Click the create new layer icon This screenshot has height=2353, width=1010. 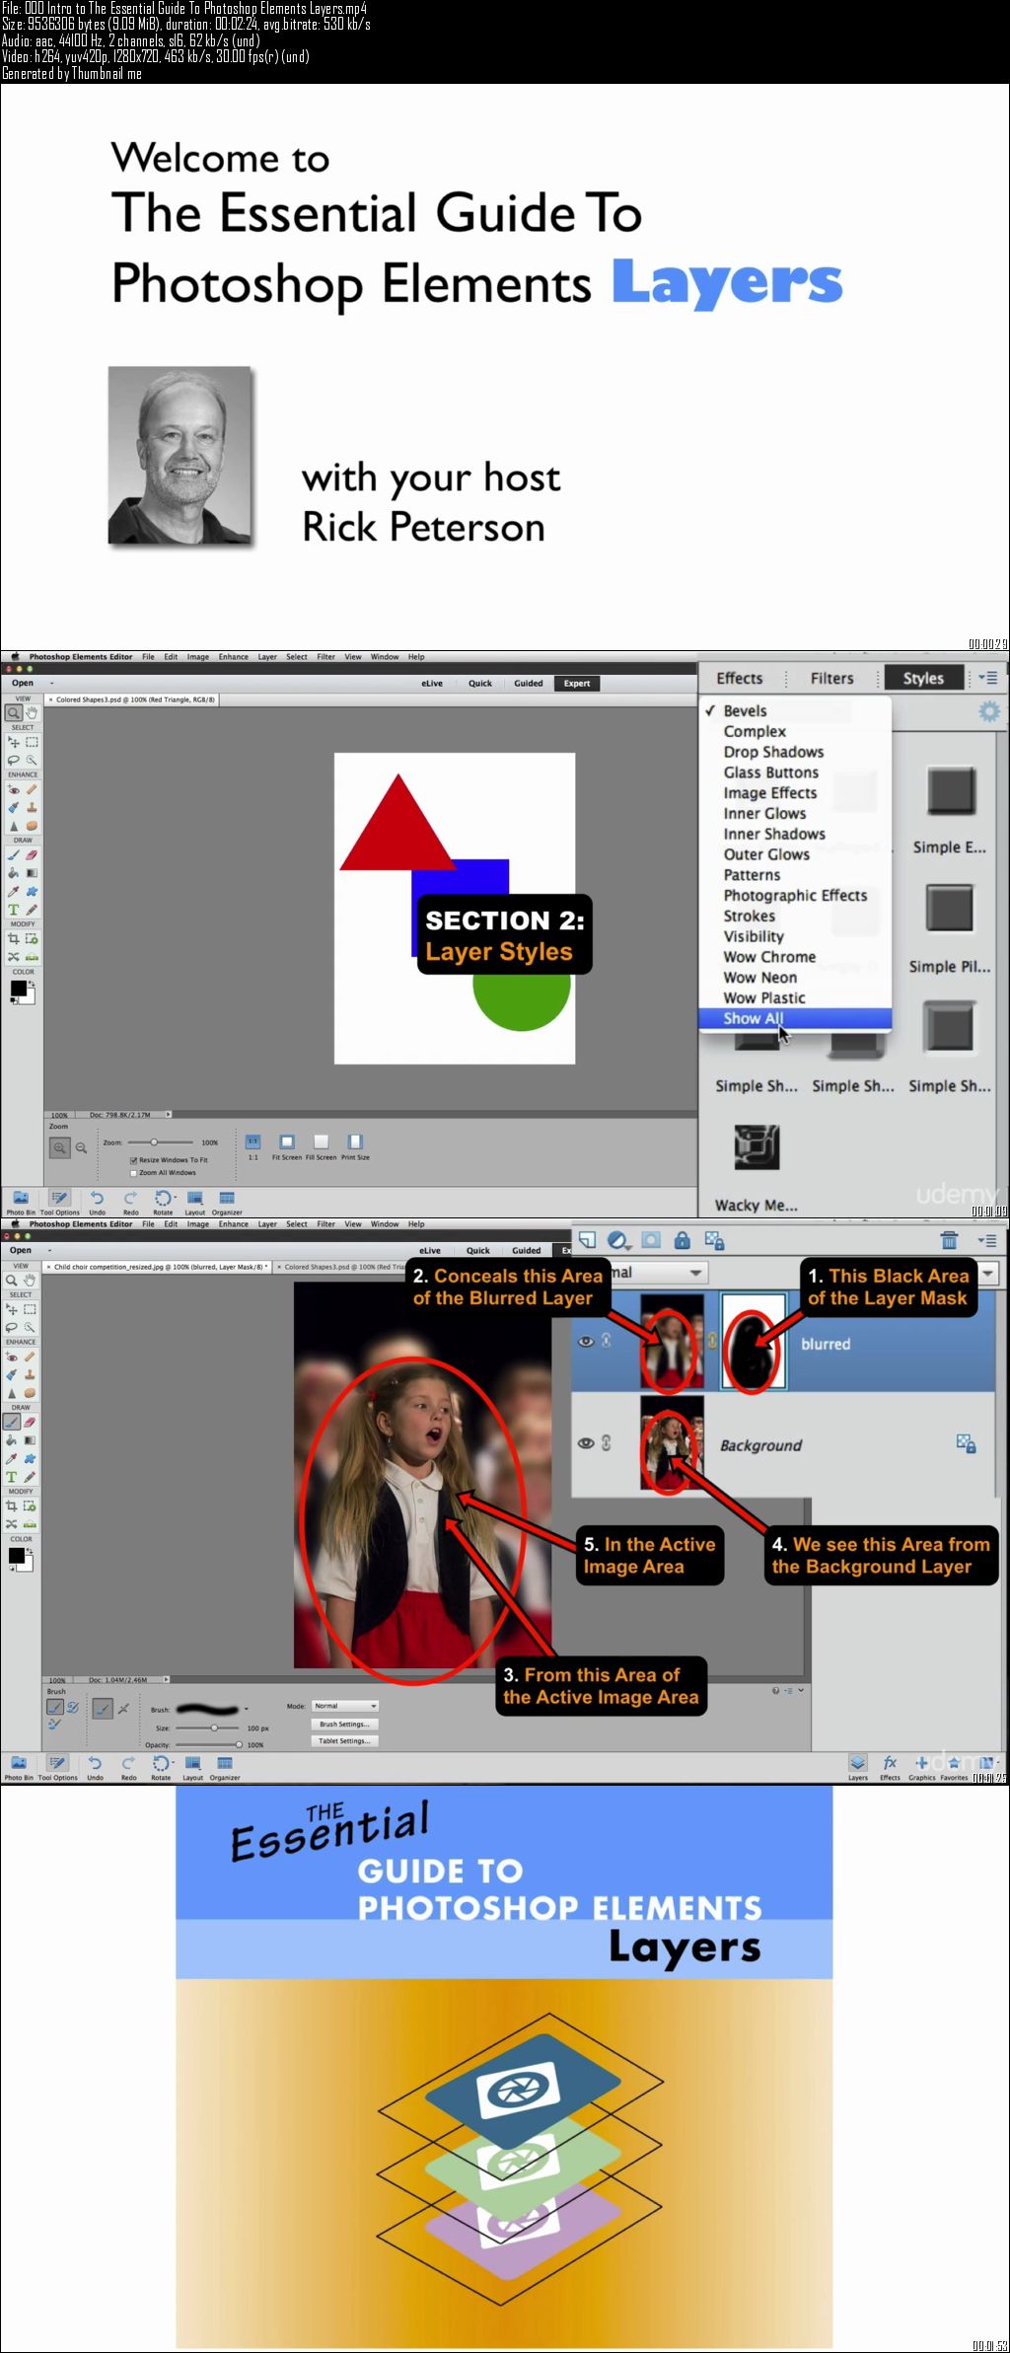(x=588, y=1240)
